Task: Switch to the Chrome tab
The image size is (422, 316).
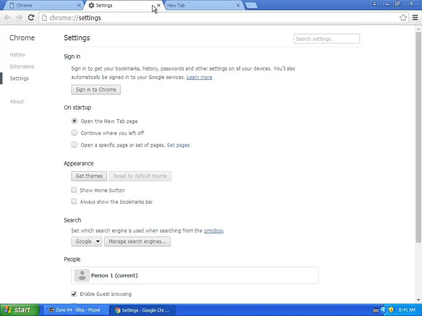Action: [x=43, y=5]
